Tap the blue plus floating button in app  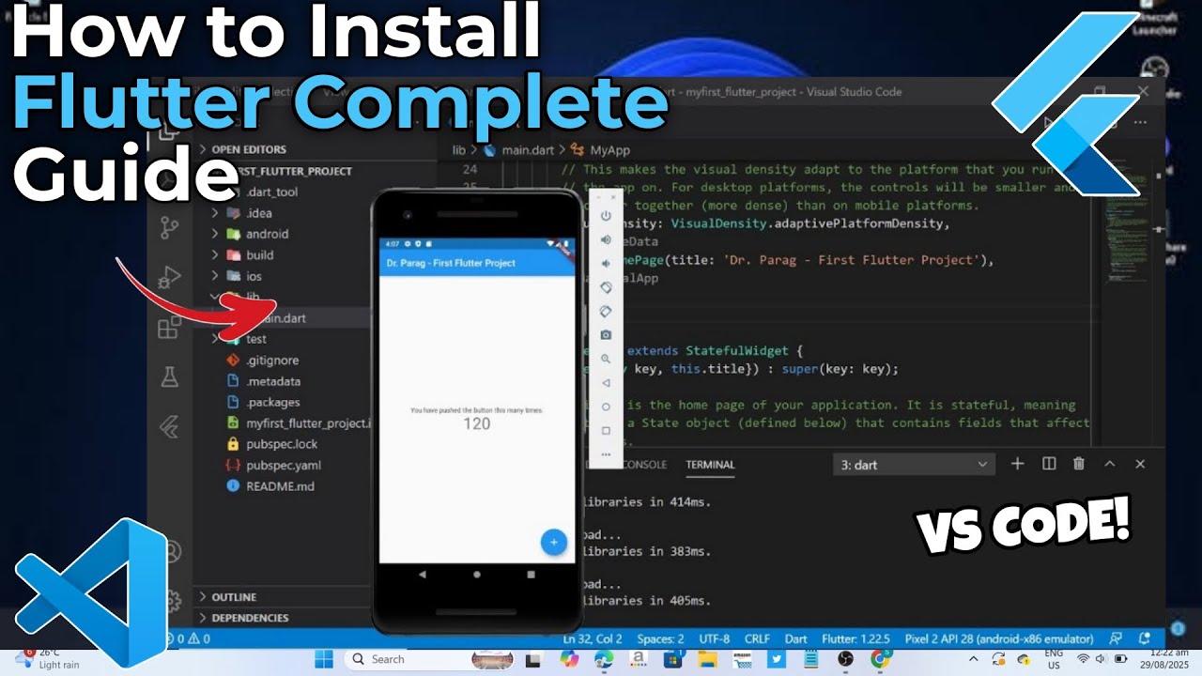[x=554, y=542]
